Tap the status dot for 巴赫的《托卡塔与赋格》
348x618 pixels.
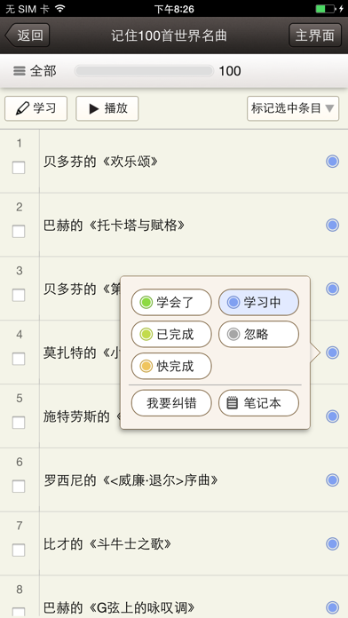(332, 225)
